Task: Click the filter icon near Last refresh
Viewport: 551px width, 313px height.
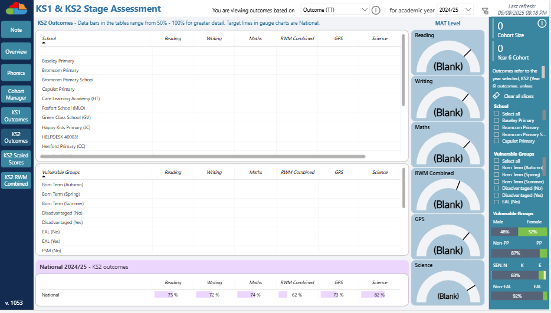Action: coord(485,11)
